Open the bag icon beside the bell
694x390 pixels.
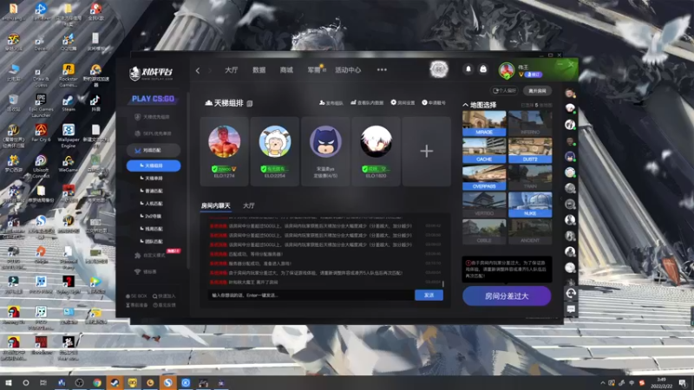click(x=483, y=69)
